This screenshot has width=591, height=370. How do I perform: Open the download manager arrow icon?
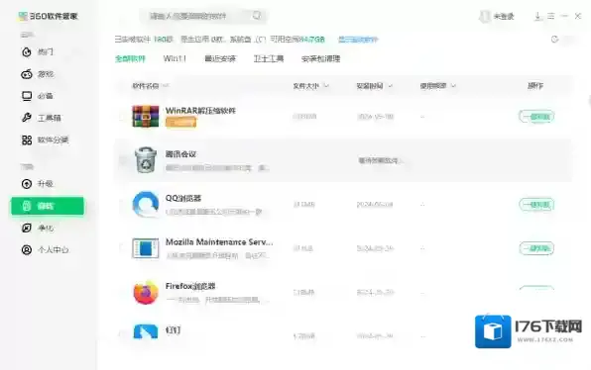point(537,16)
